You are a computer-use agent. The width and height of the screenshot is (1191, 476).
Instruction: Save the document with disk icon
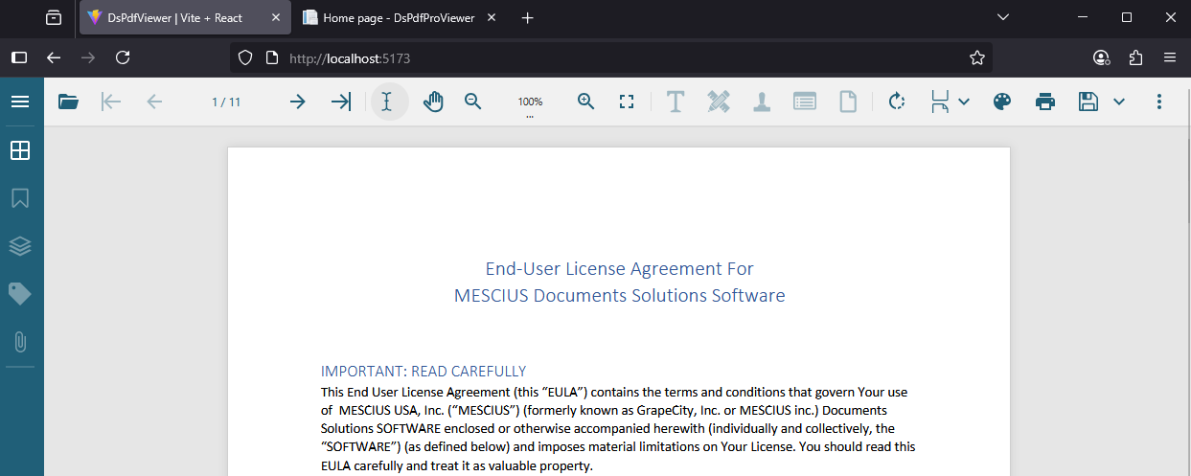1088,102
